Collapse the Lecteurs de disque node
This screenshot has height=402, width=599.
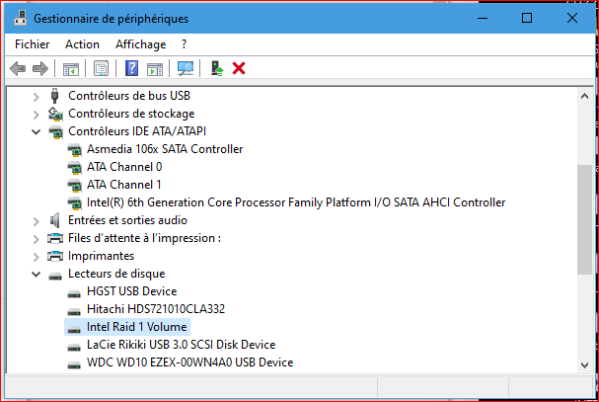click(37, 274)
